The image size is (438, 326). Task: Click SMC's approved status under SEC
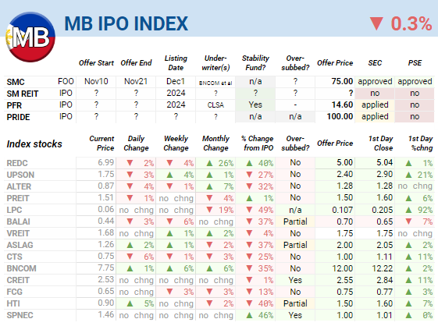[375, 81]
